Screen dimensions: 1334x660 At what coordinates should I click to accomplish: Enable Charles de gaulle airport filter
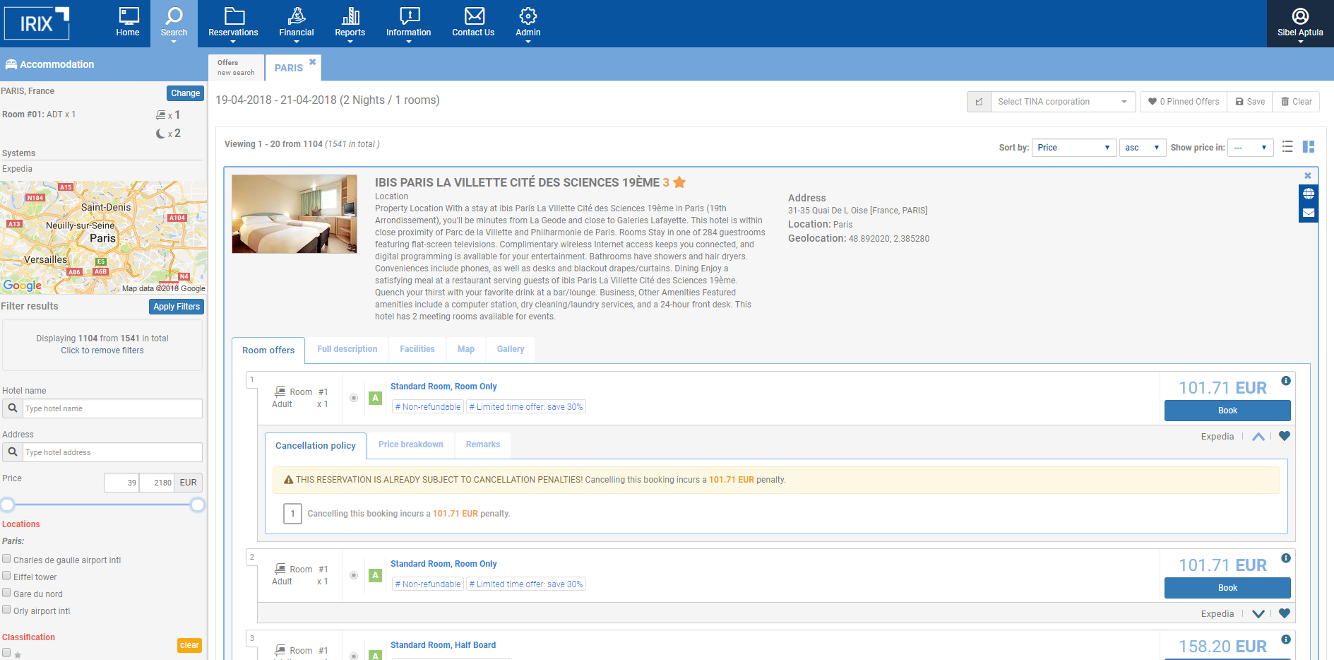(6, 559)
